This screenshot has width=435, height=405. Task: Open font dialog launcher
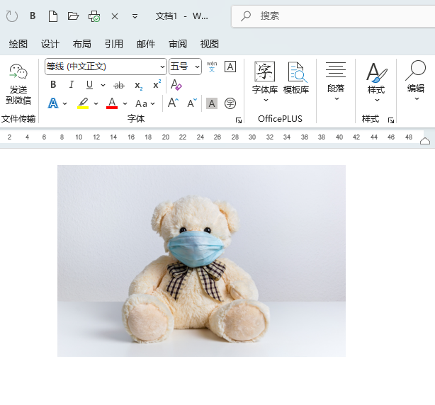[x=238, y=120]
